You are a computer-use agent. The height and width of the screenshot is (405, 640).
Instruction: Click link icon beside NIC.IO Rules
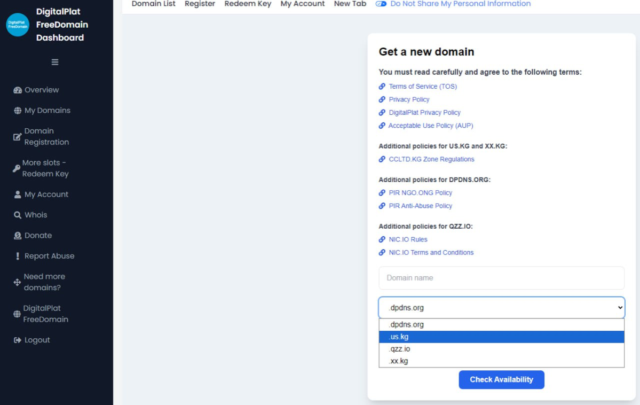[x=382, y=239]
